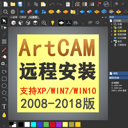Screen dimensions: 128x128
Task: Click the red swept ribbon icon
Action: point(29,12)
